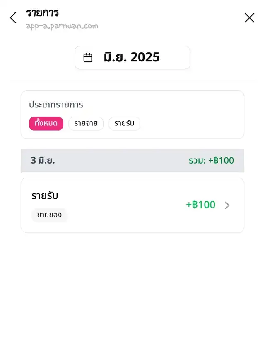Screen dimensions: 265x354
Task: Close the รายการ page with X
Action: [x=249, y=18]
